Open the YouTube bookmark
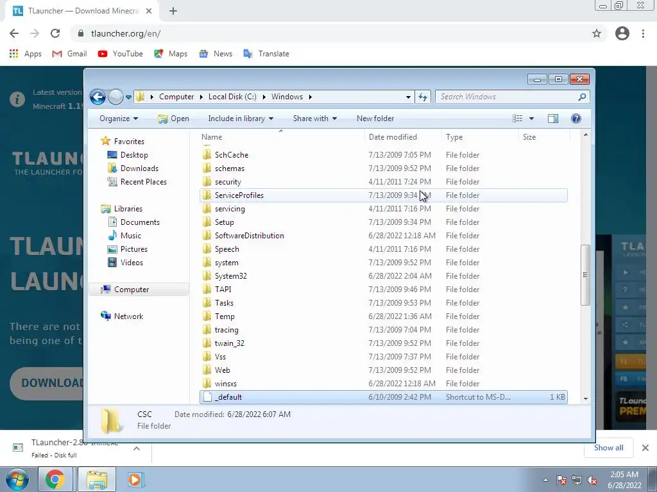This screenshot has height=492, width=657. [x=120, y=54]
